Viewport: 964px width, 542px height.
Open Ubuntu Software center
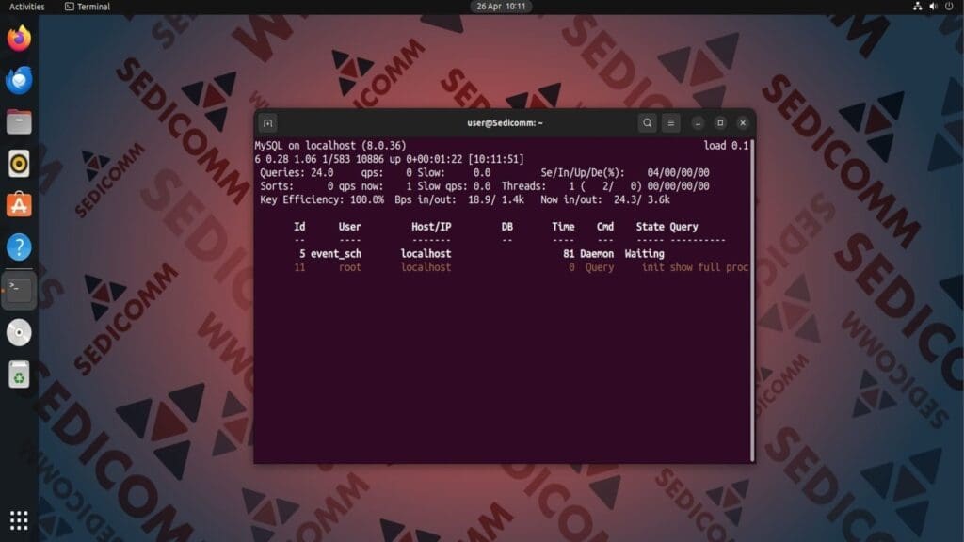(19, 204)
